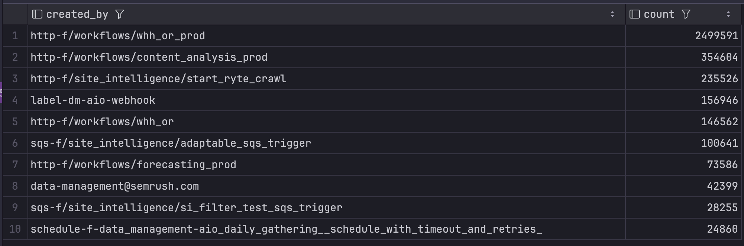Toggle sort order on count column
The image size is (744, 246).
point(728,14)
